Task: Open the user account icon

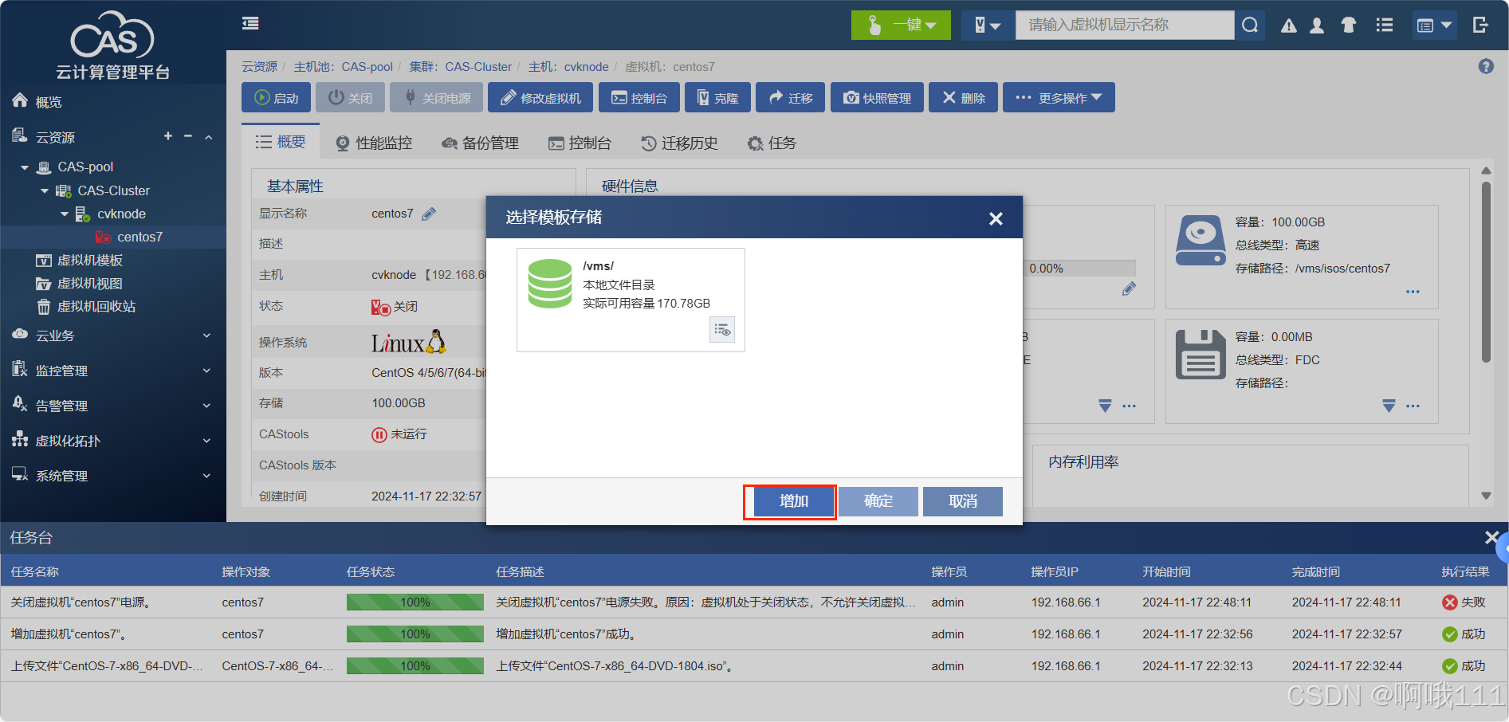Action: [1317, 26]
